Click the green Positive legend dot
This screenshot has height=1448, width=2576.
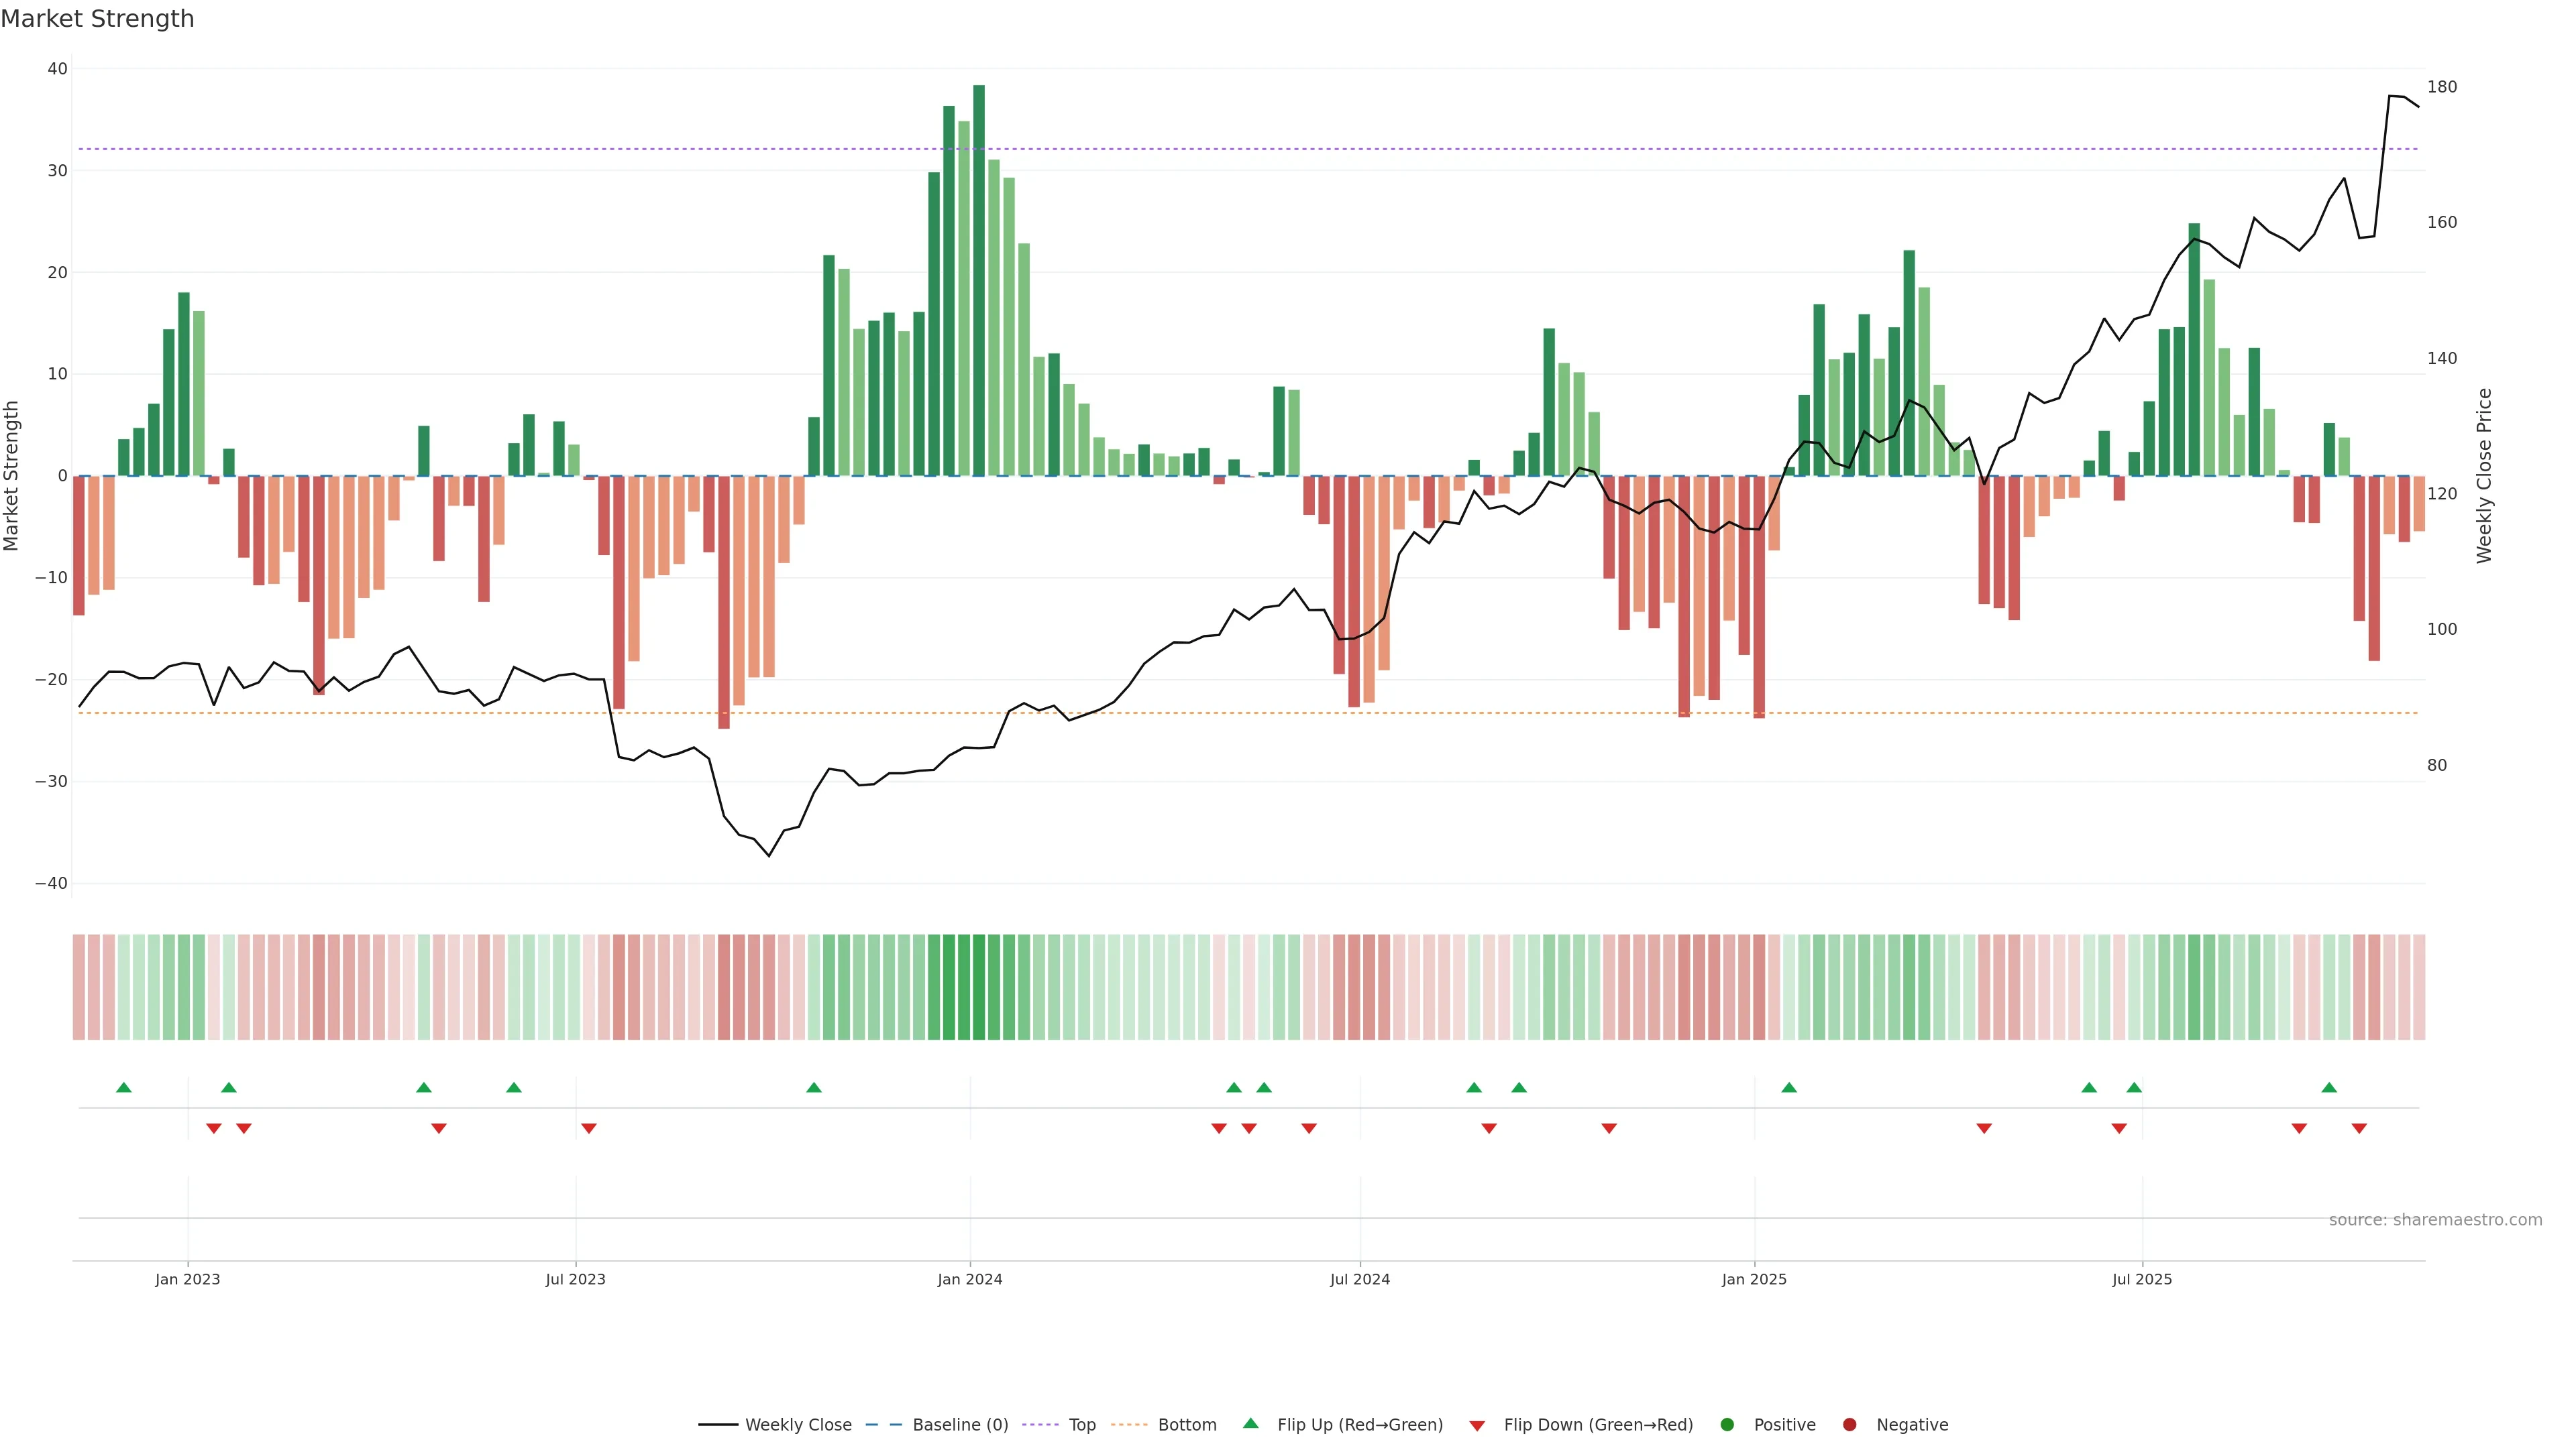tap(1727, 1424)
